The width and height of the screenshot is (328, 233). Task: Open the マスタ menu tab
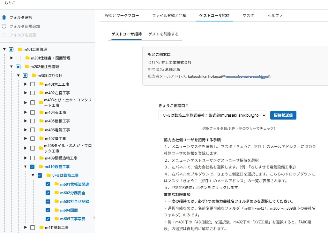248,15
